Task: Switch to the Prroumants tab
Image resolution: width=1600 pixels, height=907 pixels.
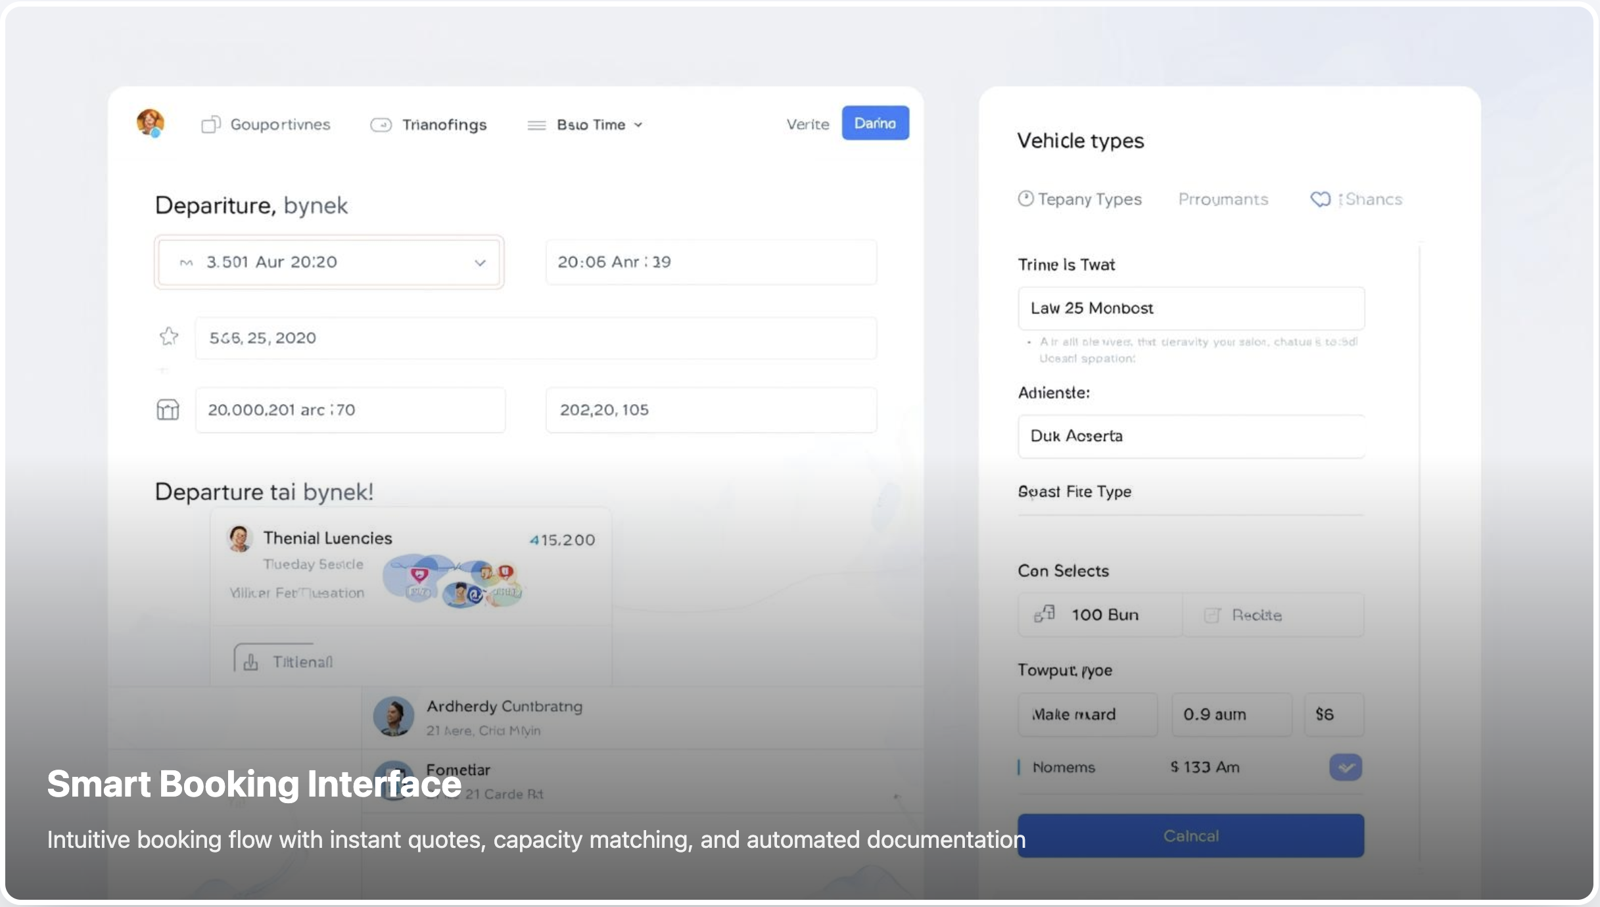Action: click(1223, 199)
